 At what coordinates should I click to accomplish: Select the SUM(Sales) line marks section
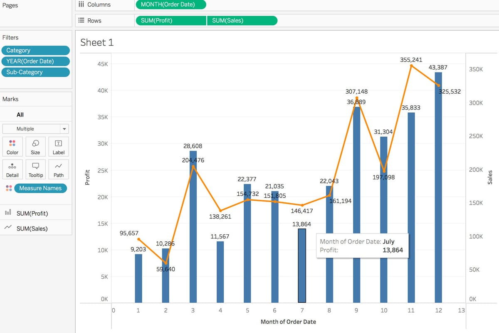(32, 228)
